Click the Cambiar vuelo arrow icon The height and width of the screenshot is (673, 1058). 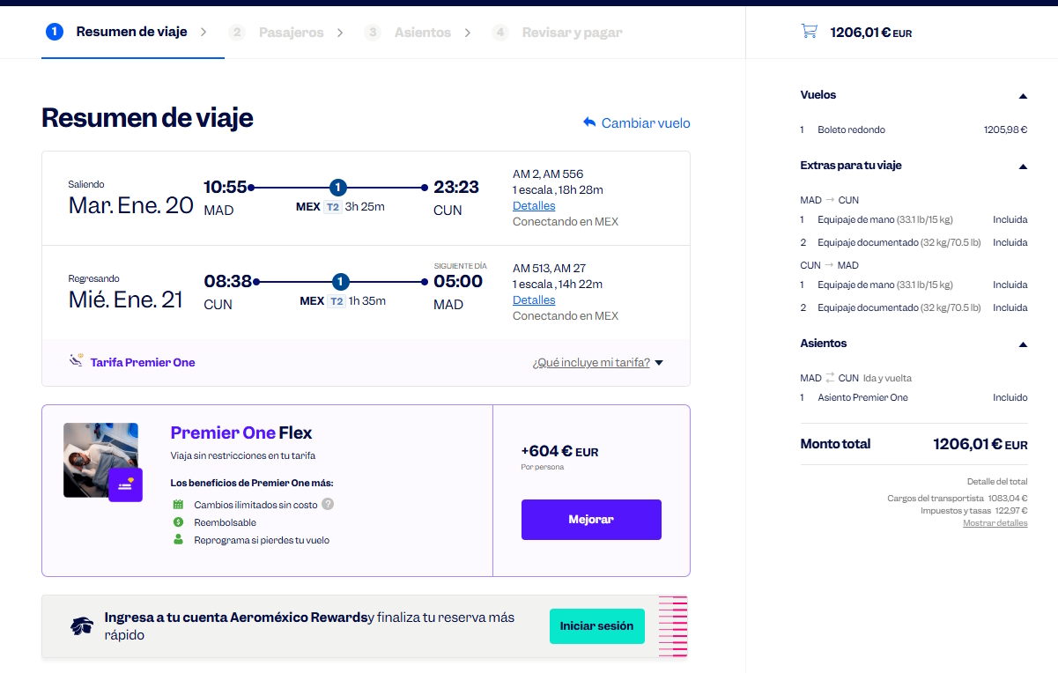pyautogui.click(x=589, y=123)
